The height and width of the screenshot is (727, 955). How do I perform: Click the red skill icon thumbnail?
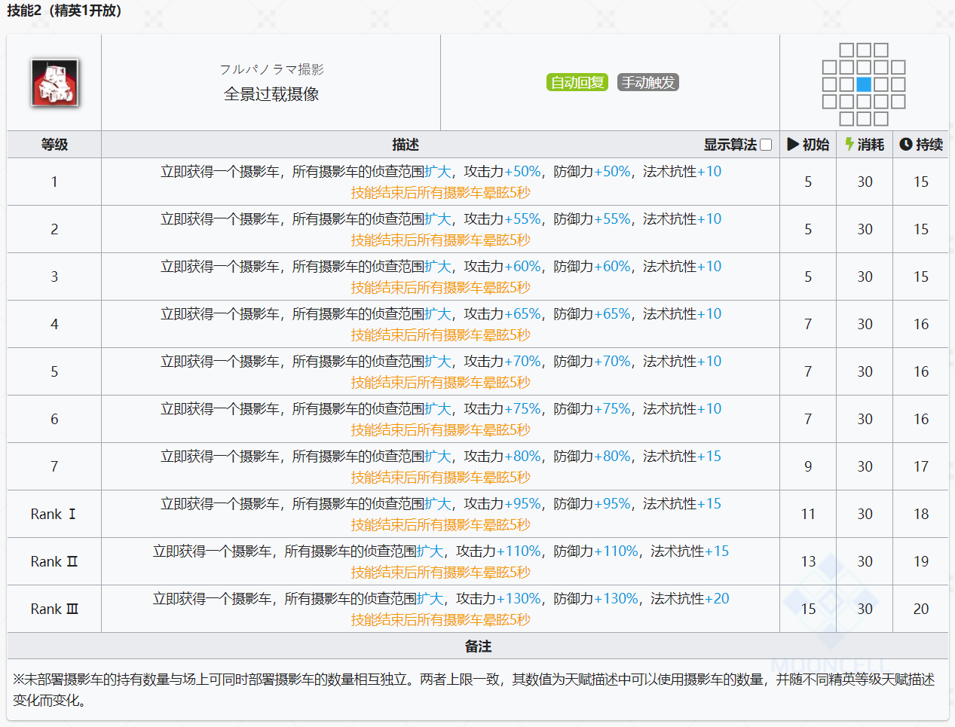click(54, 83)
